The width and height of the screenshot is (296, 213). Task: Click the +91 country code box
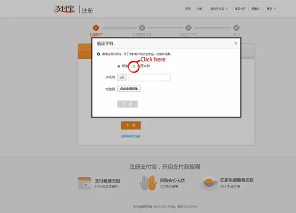click(x=122, y=77)
